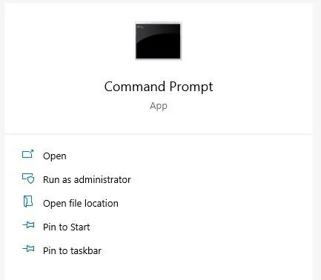Viewport: 321px width, 280px height.
Task: Select Pin to taskbar
Action: (72, 250)
